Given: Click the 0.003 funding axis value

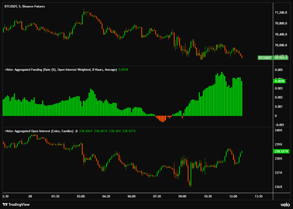Looking at the screenshot, I should (279, 88).
